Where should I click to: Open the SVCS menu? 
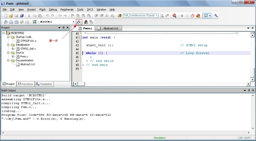click(90, 10)
